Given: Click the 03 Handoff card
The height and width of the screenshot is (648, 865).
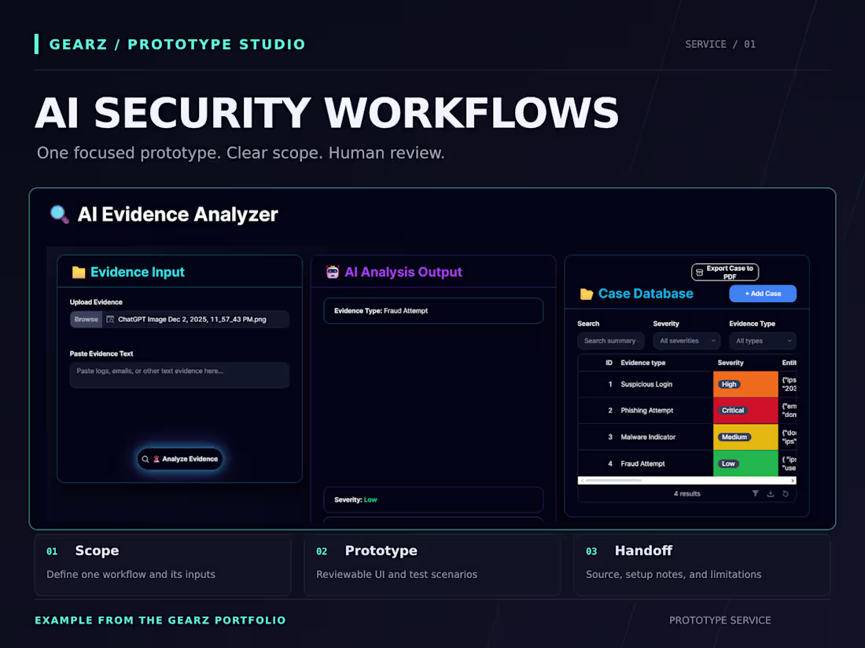Looking at the screenshot, I should 702,565.
